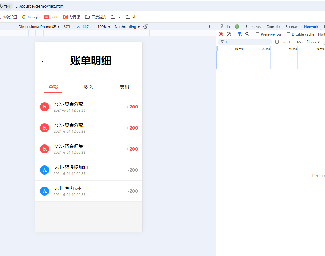Viewport: 325px width, 256px height.
Task: Click the first 收入-资金分配 row title
Action: (68, 104)
